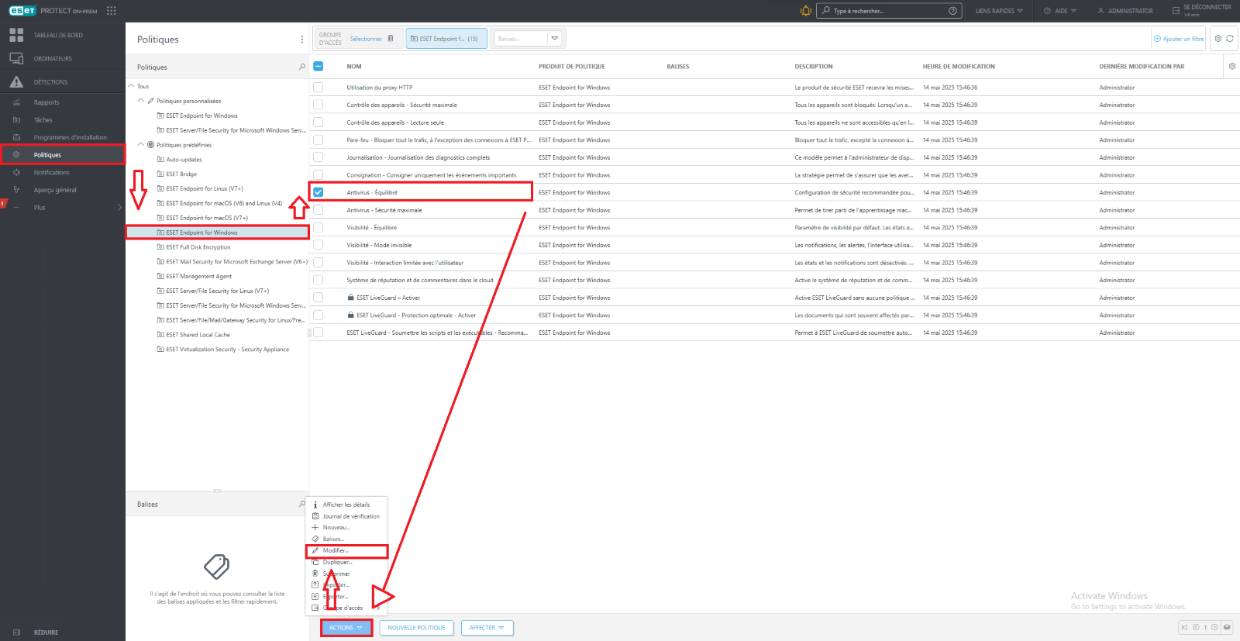
Task: Click the ESET logo in the header
Action: click(22, 11)
